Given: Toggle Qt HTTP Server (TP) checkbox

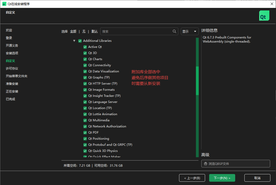Looking at the screenshot, I should click(85, 83).
